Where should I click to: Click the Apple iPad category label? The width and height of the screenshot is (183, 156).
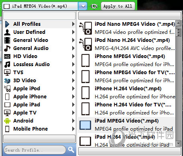click(26, 105)
